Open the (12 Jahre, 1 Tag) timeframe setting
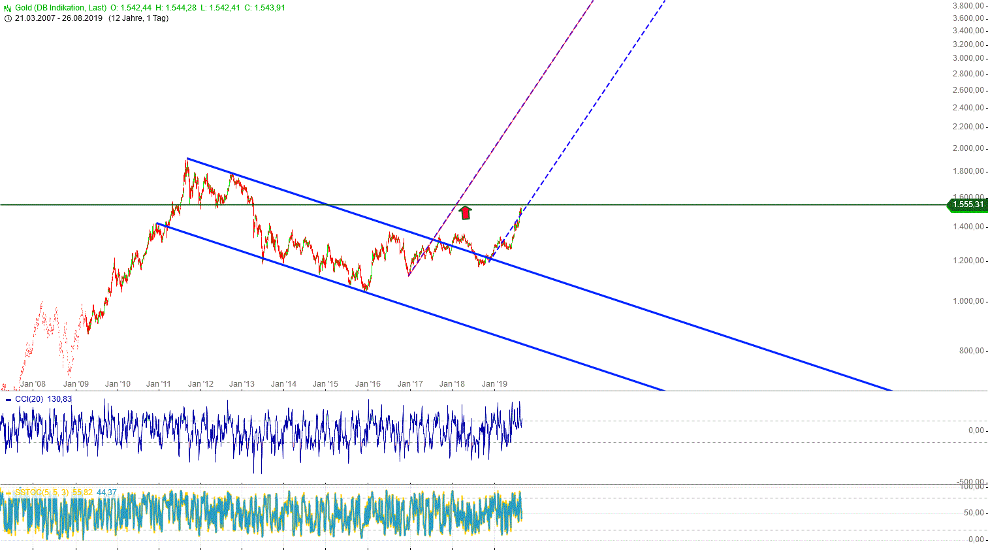Viewport: 988px width, 550px height. tap(138, 18)
